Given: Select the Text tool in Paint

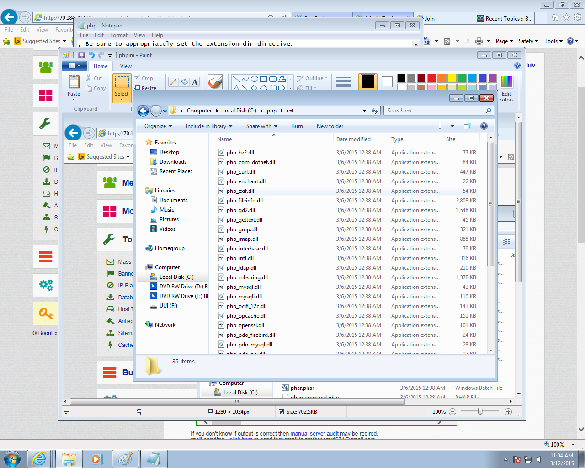Looking at the screenshot, I should tap(195, 82).
